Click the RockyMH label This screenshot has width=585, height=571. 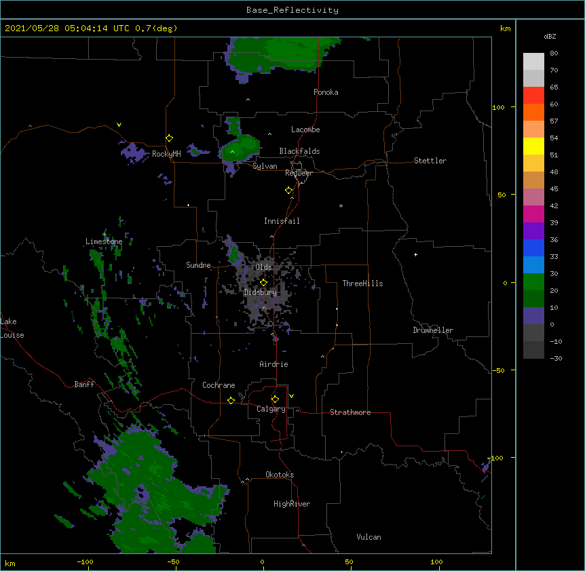click(x=166, y=154)
